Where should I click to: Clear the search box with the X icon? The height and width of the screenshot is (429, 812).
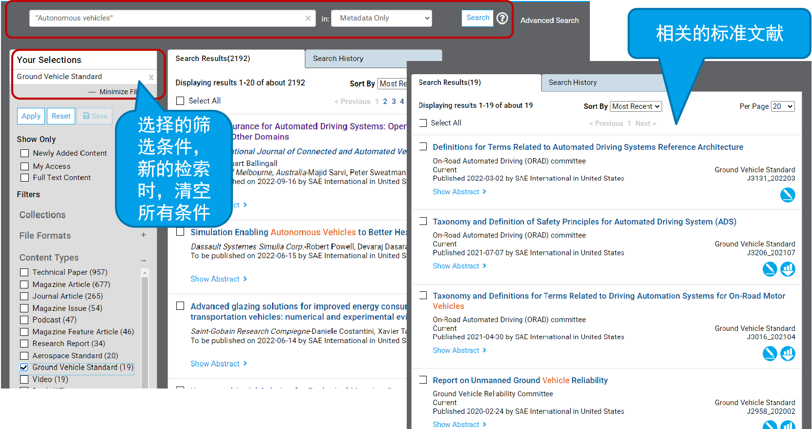(x=308, y=18)
